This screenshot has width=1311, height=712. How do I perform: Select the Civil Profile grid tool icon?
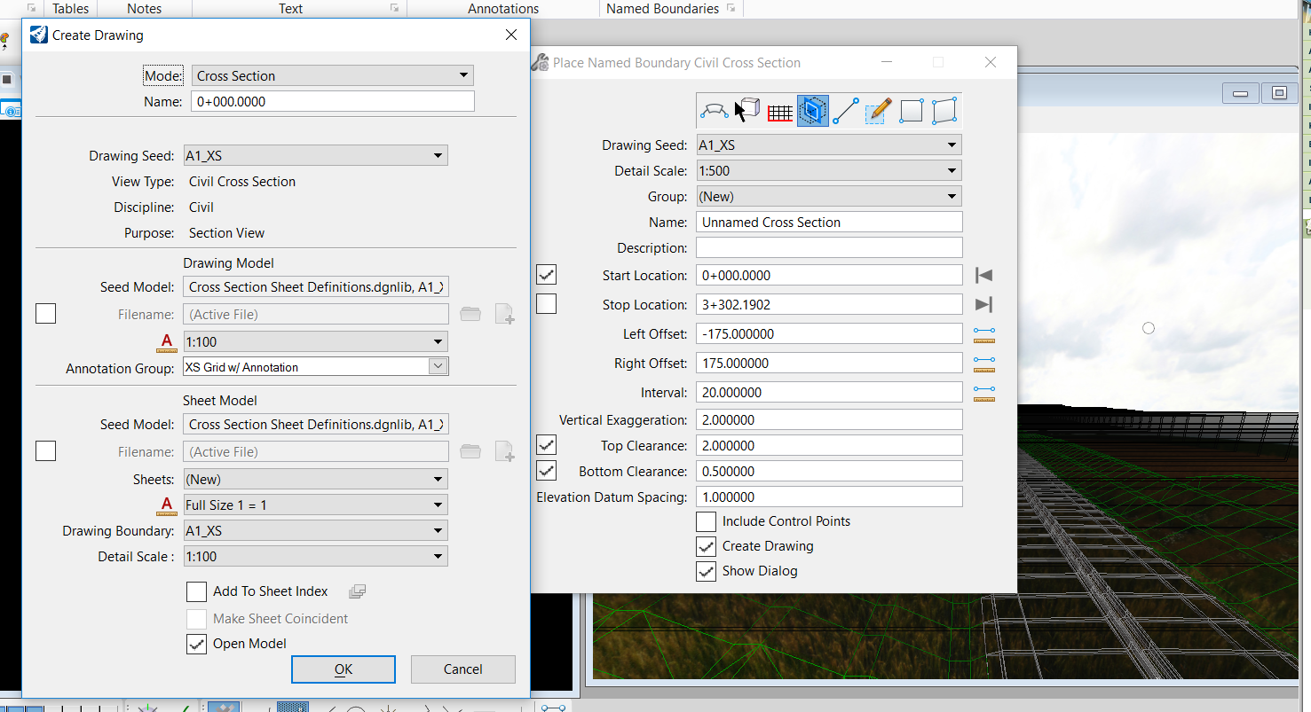point(779,111)
